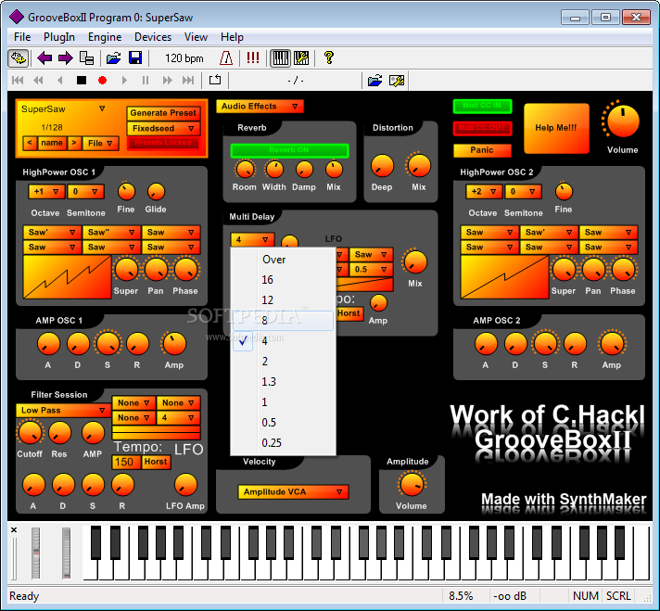The width and height of the screenshot is (660, 611).
Task: Save program with the floppy disk icon
Action: click(135, 58)
